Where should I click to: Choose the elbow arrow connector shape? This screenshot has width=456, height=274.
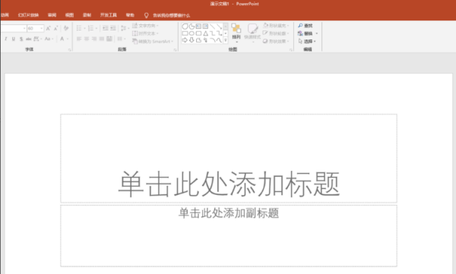[220, 33]
